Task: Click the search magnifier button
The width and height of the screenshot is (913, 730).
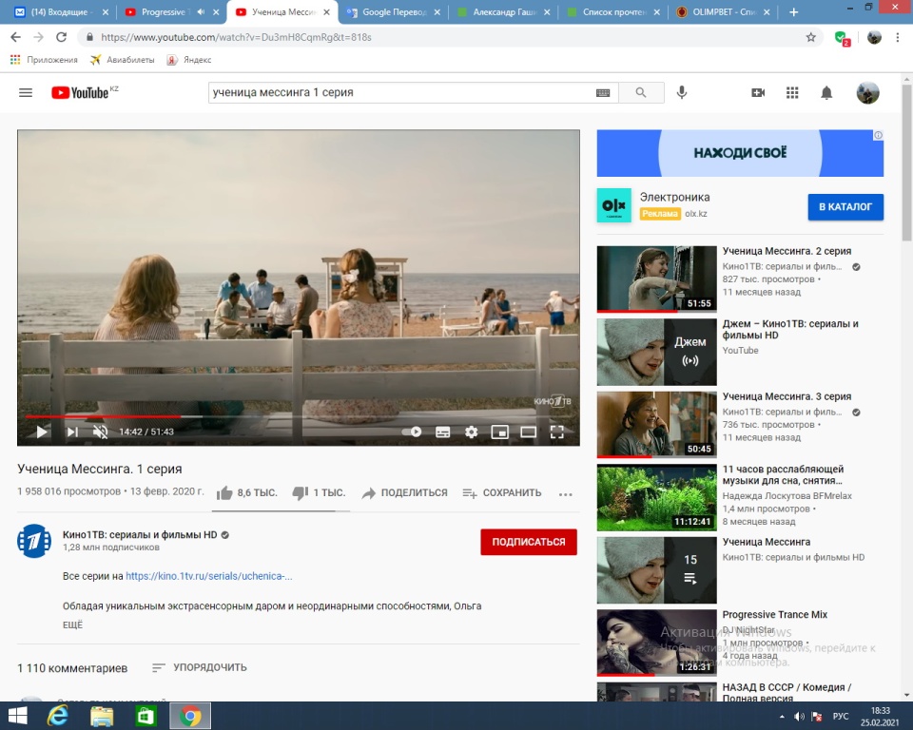Action: tap(640, 92)
